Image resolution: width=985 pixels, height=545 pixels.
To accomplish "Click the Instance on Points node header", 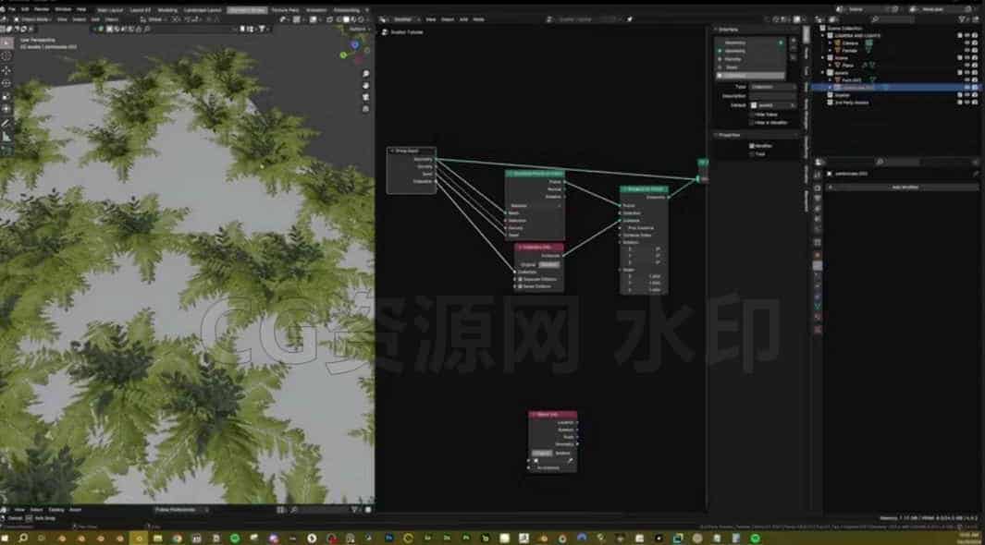I will click(x=645, y=188).
